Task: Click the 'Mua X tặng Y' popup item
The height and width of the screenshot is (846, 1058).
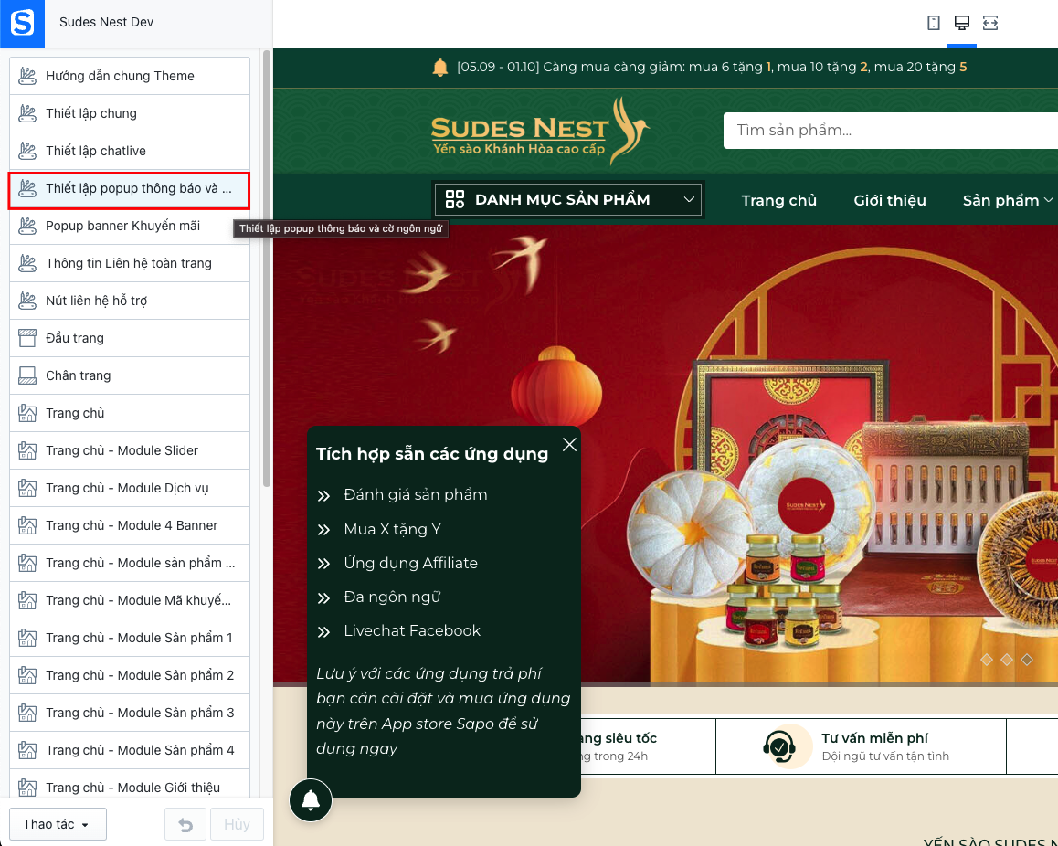Action: click(392, 529)
